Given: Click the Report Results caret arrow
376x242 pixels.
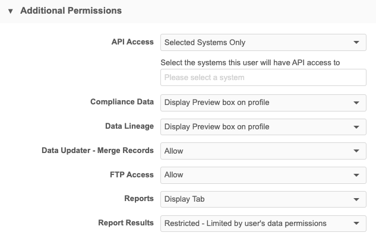Looking at the screenshot, I should pyautogui.click(x=356, y=224).
